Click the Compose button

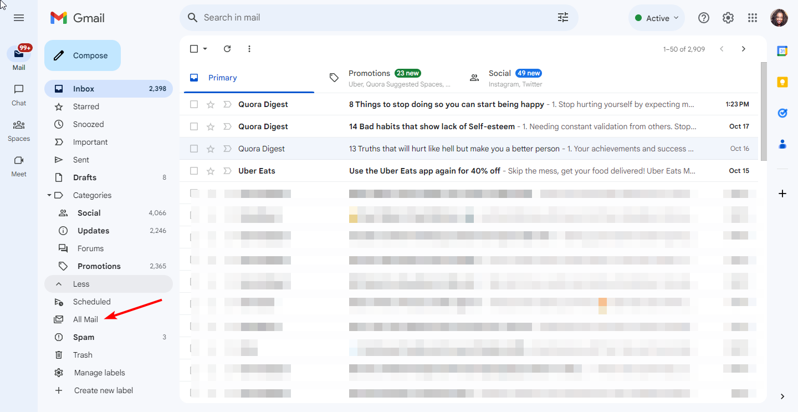click(x=82, y=55)
